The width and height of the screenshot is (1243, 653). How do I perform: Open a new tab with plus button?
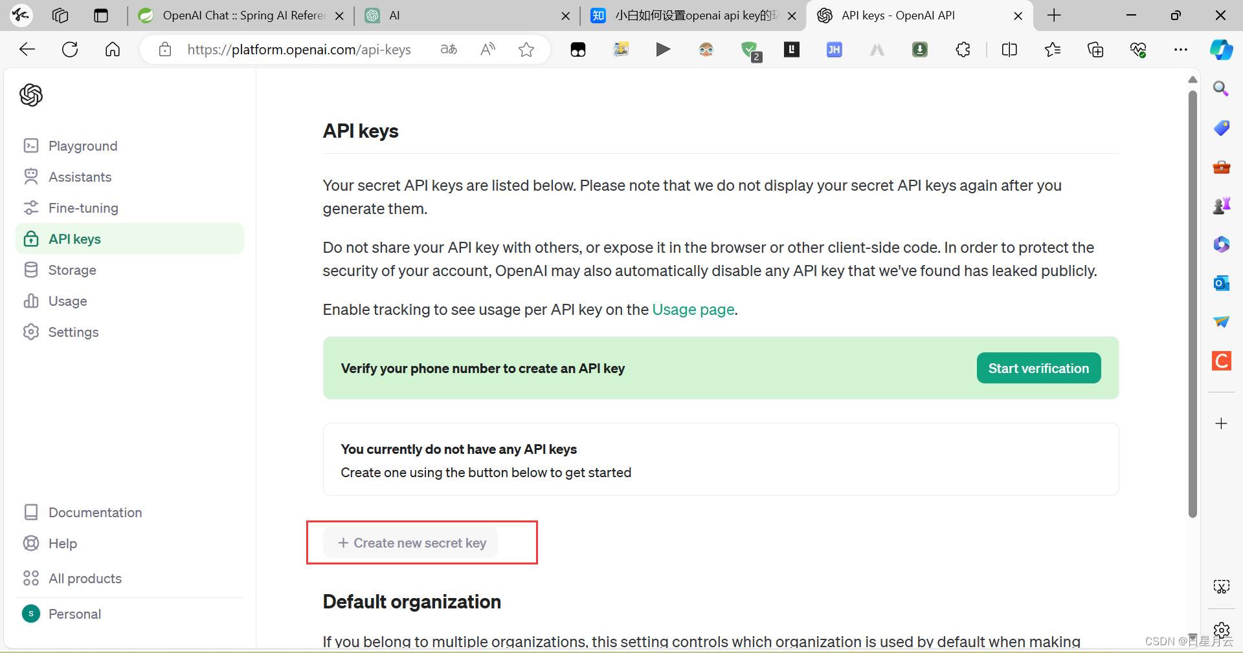click(1054, 16)
